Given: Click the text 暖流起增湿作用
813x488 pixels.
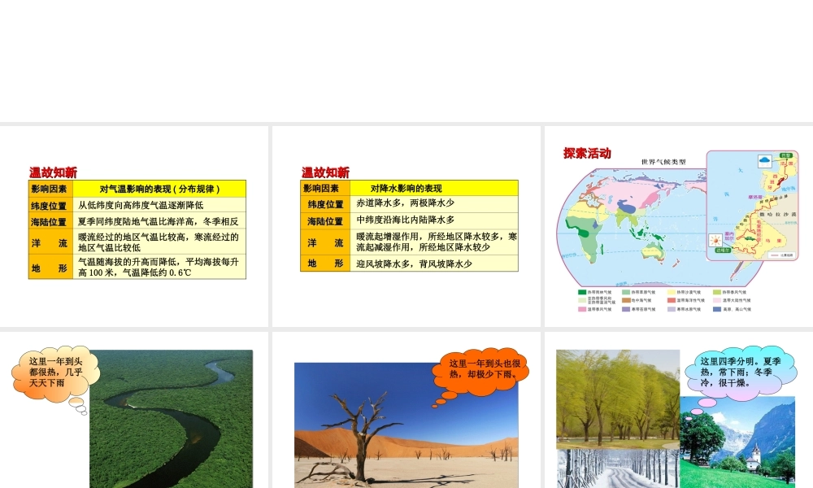Looking at the screenshot, I should 387,237.
